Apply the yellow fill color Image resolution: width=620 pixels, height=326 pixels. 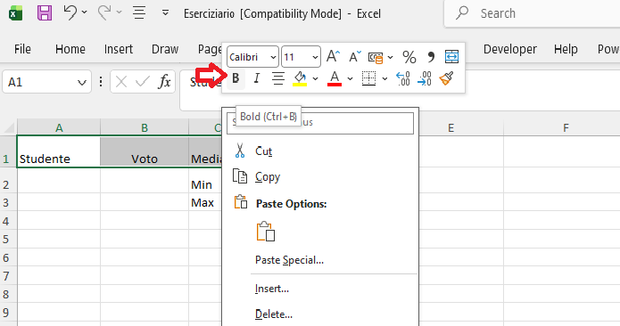300,78
